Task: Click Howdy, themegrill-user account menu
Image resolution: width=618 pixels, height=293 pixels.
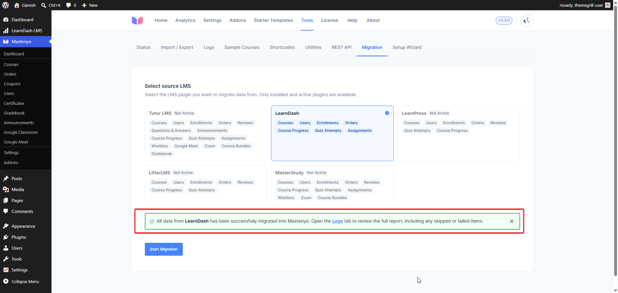Action: coord(585,5)
